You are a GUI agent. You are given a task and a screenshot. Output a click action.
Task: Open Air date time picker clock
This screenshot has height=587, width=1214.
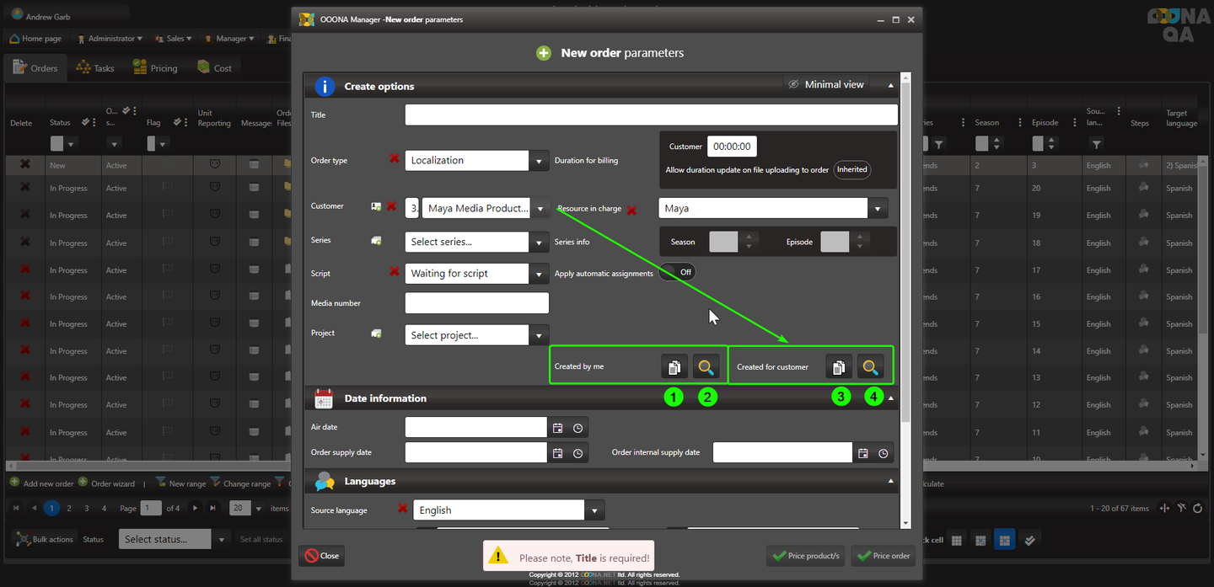[x=577, y=428]
